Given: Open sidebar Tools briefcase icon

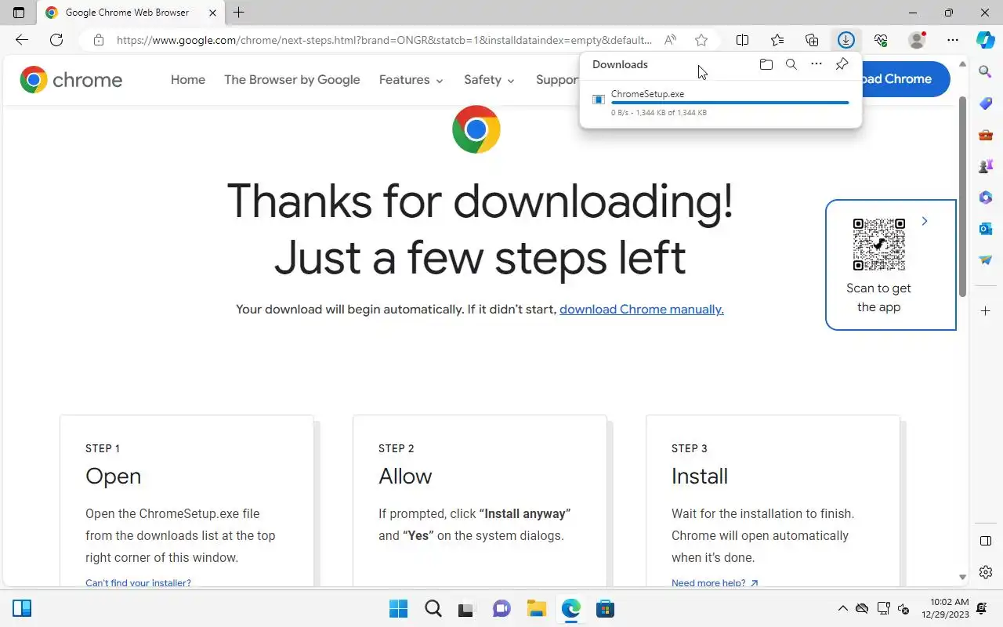Looking at the screenshot, I should (x=986, y=135).
